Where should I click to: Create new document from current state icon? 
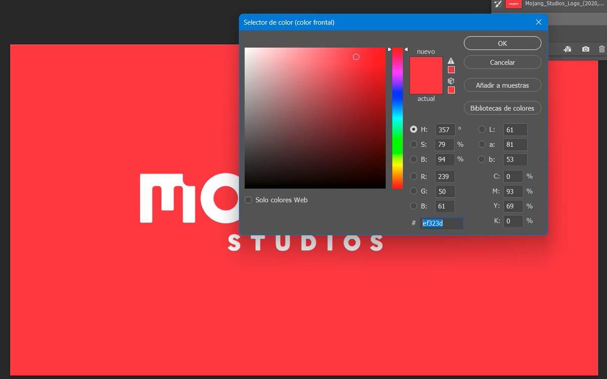tap(568, 49)
